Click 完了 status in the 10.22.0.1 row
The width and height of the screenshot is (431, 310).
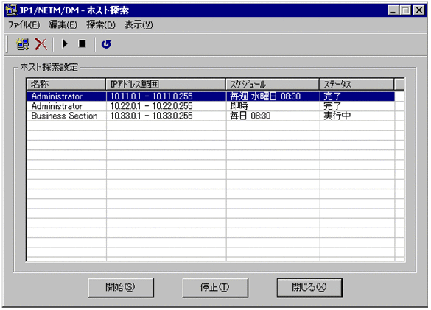pos(332,106)
